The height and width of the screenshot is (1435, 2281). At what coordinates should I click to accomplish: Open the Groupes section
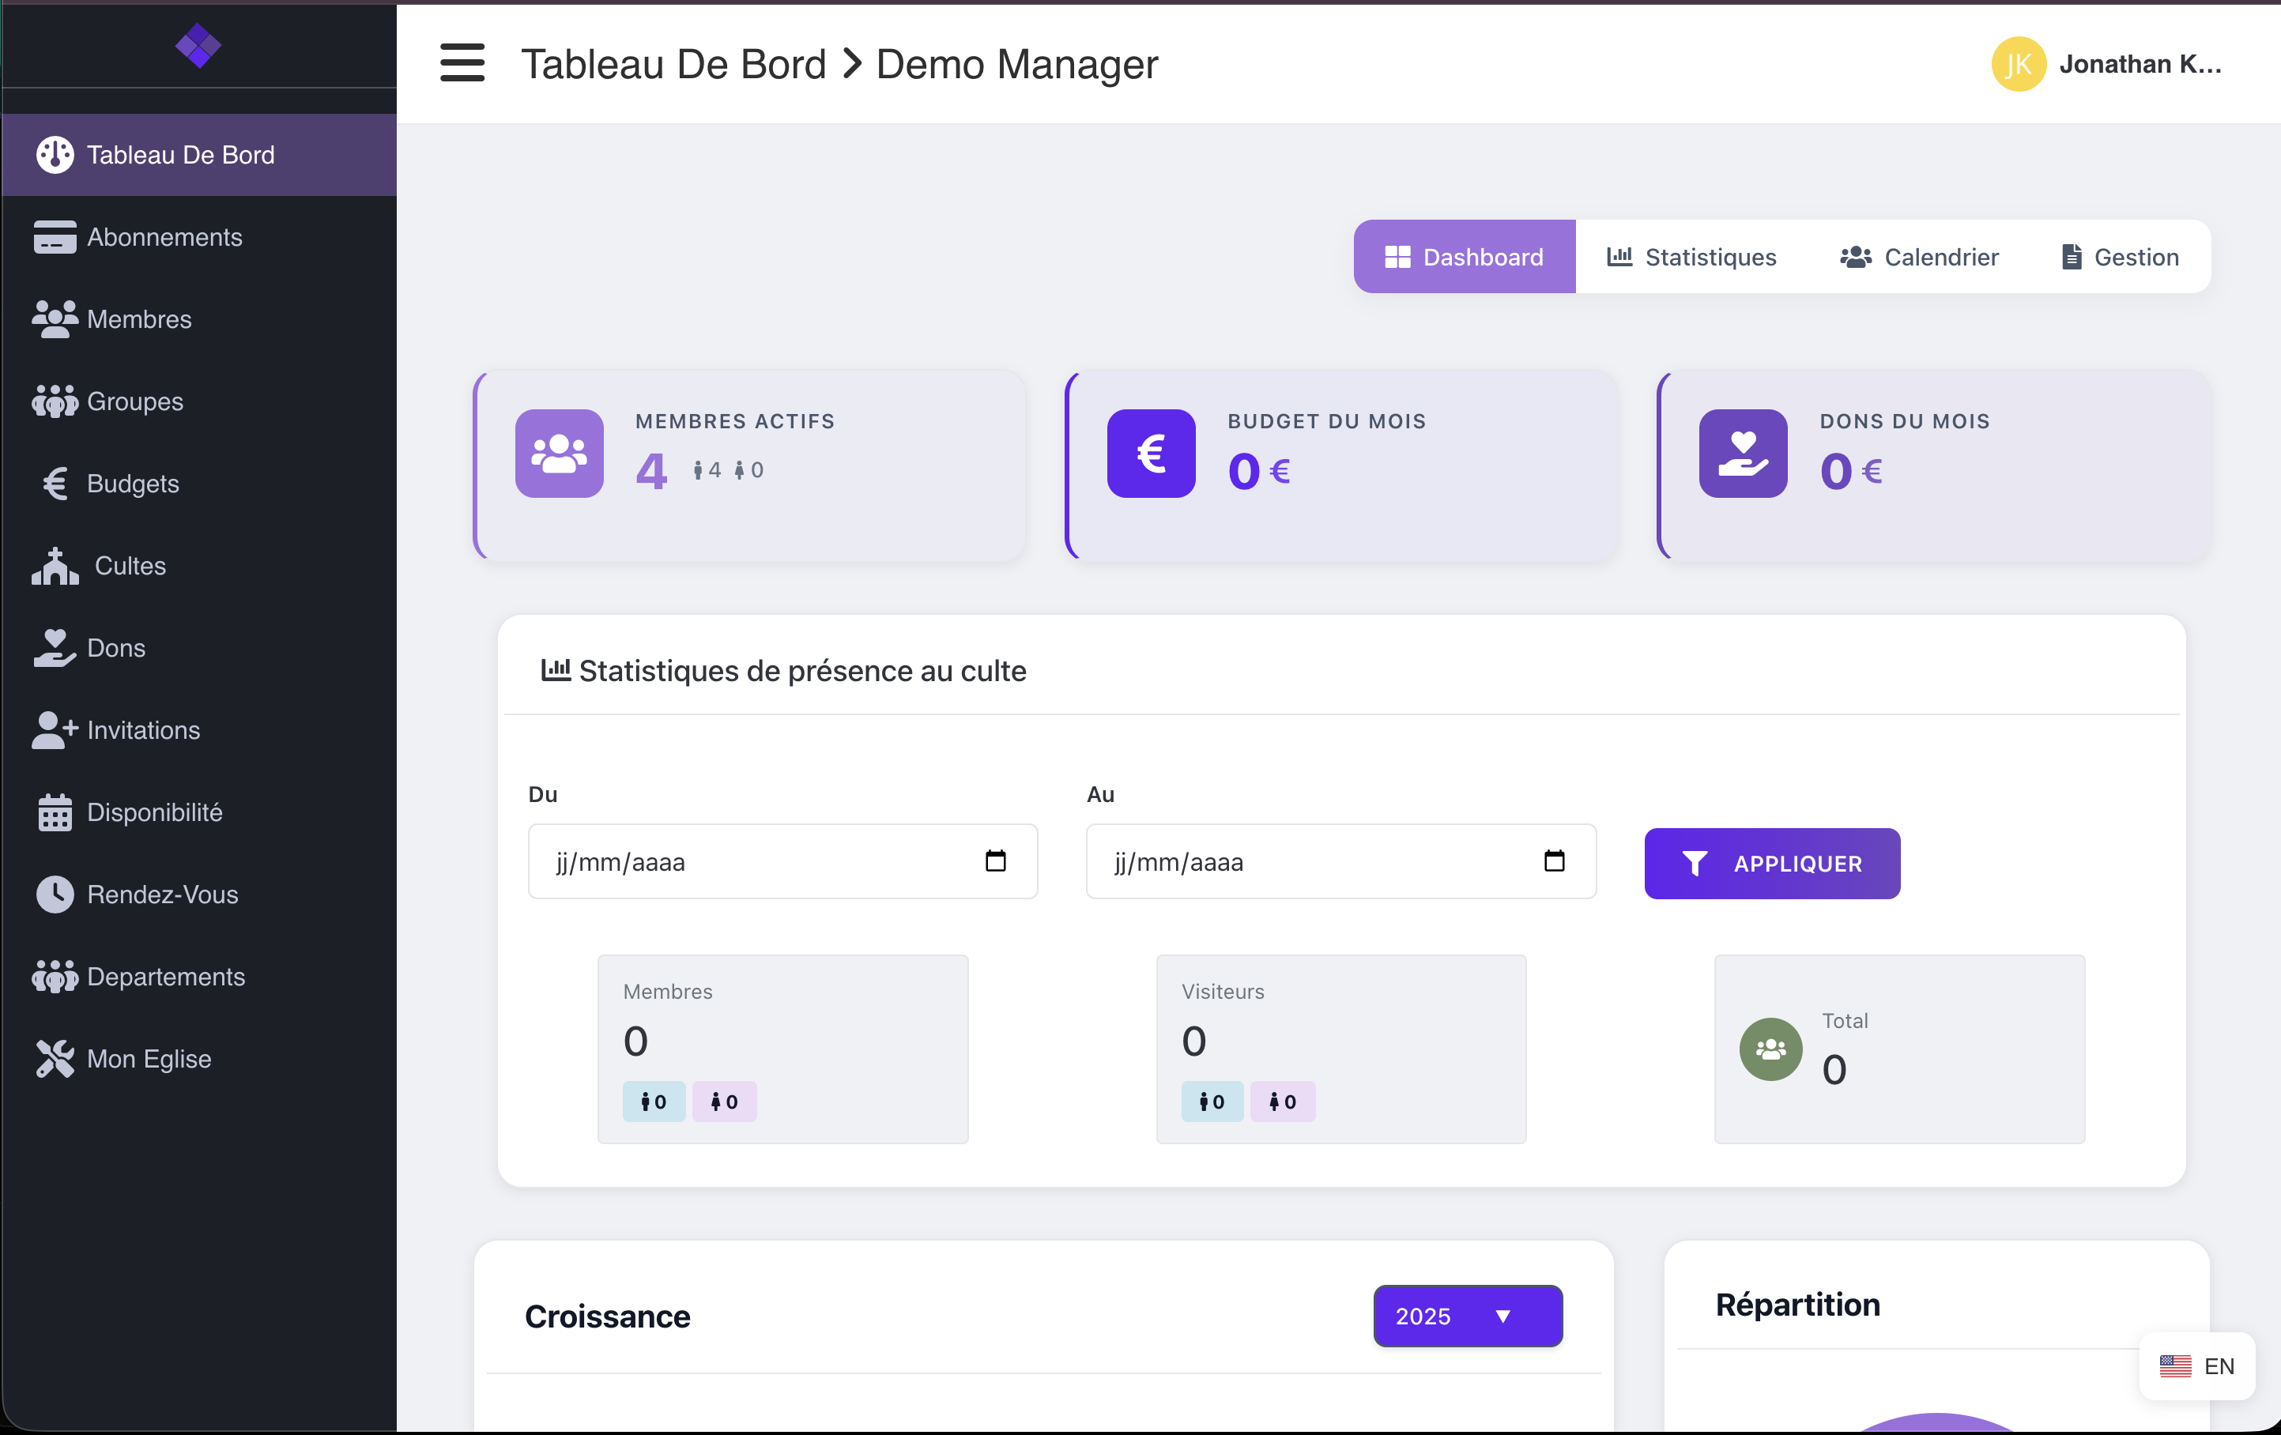tap(134, 401)
